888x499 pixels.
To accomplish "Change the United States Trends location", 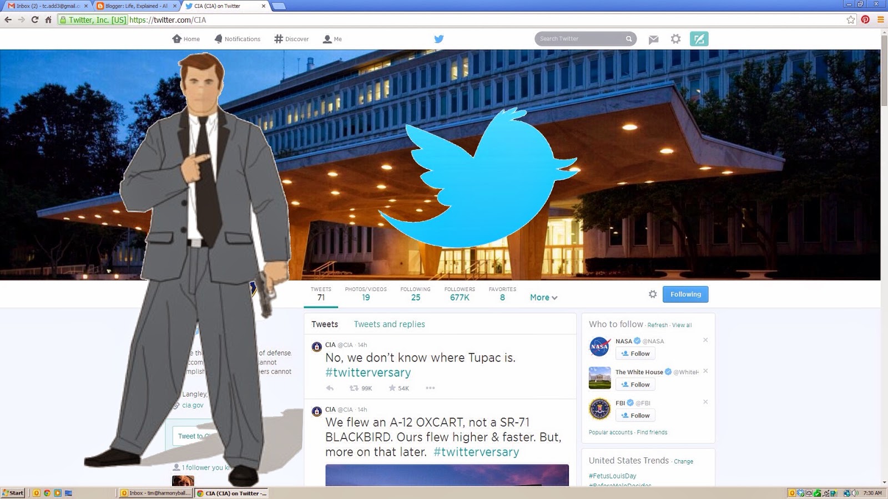I will click(x=683, y=461).
